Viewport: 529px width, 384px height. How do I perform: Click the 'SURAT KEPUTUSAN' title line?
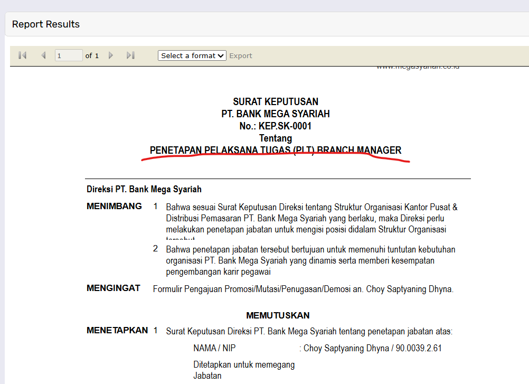(276, 101)
